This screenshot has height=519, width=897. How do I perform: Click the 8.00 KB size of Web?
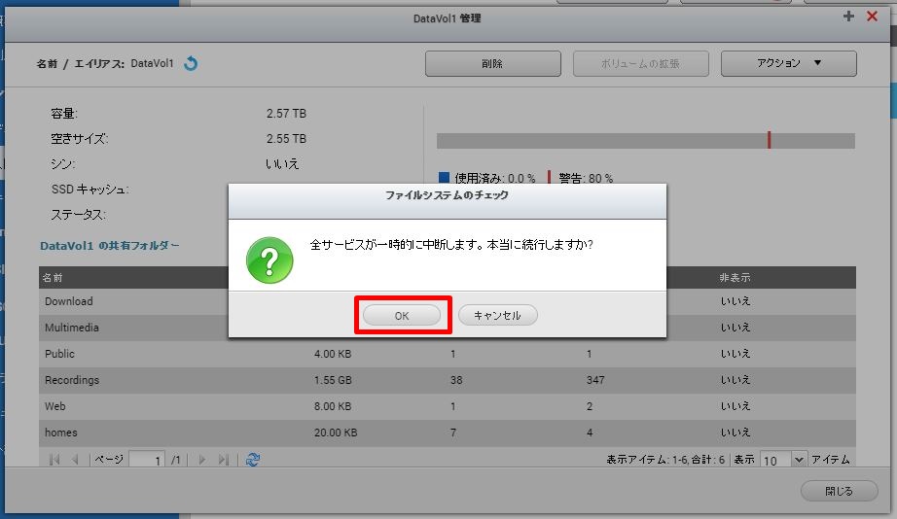pos(333,406)
